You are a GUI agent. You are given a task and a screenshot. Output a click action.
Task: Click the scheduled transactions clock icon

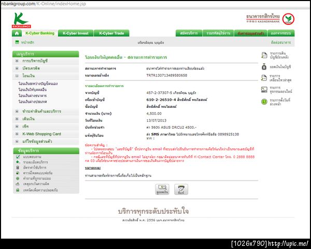click(x=264, y=102)
